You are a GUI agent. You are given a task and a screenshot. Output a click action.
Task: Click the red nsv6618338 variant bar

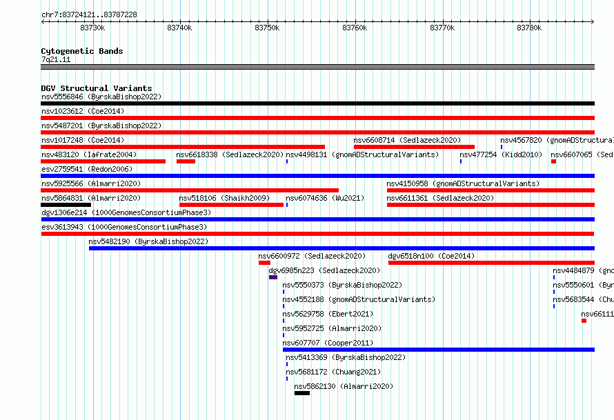186,161
